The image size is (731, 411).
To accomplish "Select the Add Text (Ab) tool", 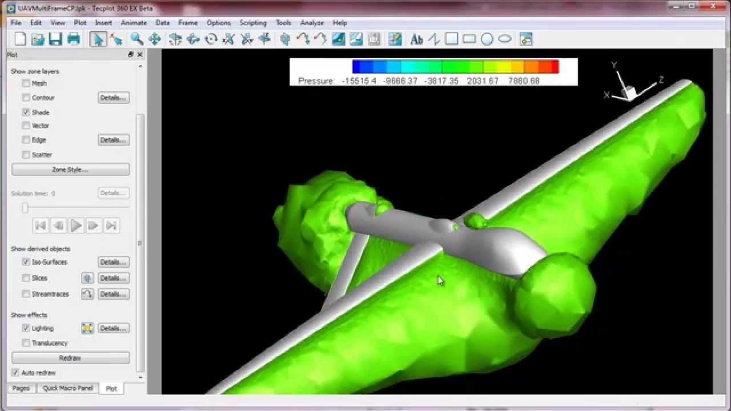I will tap(417, 39).
